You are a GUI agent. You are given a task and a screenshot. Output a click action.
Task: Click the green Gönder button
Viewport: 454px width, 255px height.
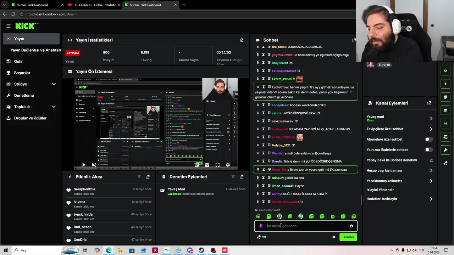pos(348,237)
